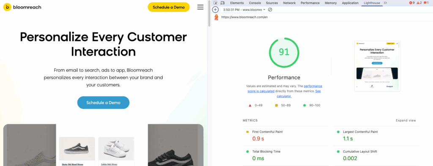Switch to the Application tab
Screen dimensions: 433x166
pyautogui.click(x=351, y=3)
